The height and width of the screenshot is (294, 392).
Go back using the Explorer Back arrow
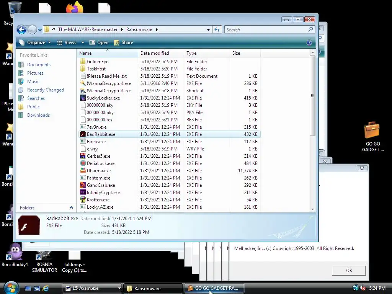point(21,29)
